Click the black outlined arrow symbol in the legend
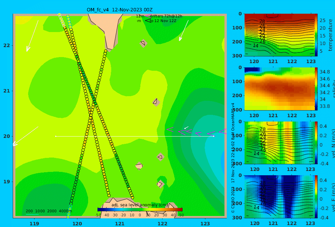The width and height of the screenshot is (335, 227). (148, 21)
